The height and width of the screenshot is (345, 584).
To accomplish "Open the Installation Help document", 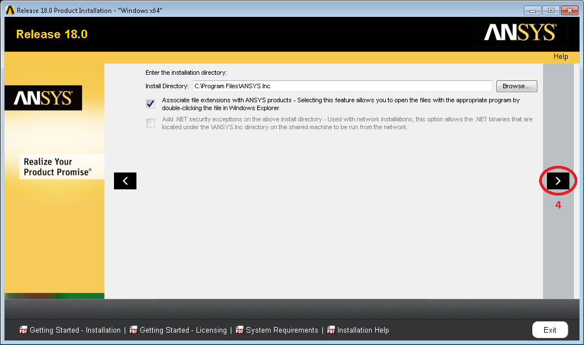I will tap(363, 330).
